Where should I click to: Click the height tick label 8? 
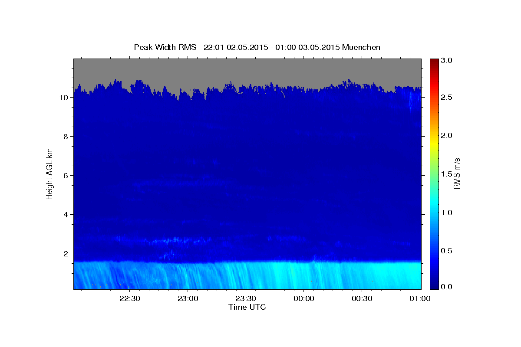coord(66,137)
